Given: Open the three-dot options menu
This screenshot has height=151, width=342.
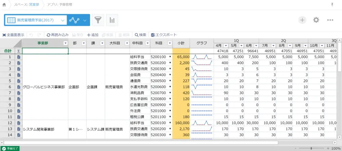Looking at the screenshot, I should (x=330, y=20).
